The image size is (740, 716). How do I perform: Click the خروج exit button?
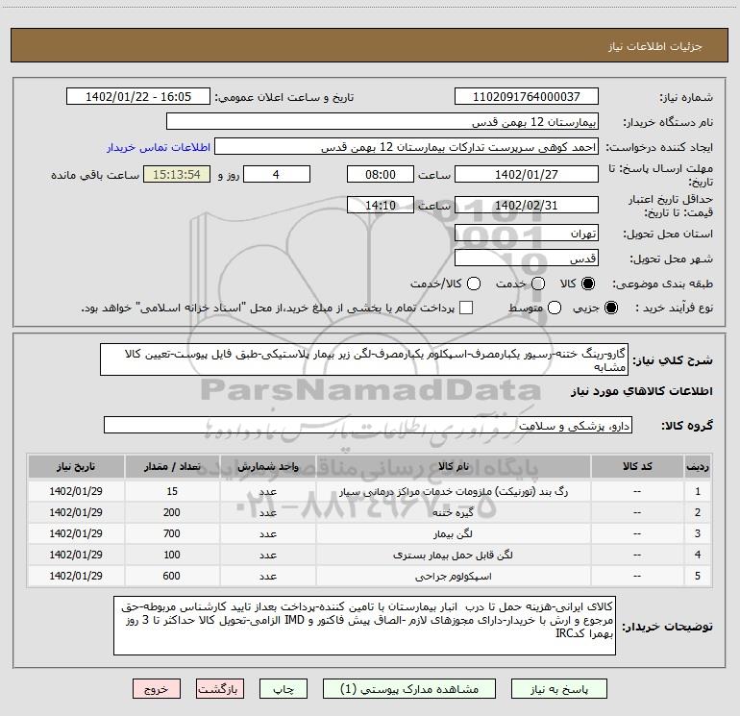coord(157,689)
